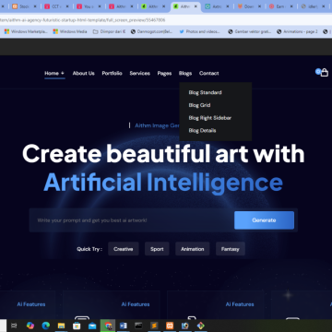Open XAMPP from the taskbar
Image resolution: width=332 pixels, height=332 pixels.
170,326
